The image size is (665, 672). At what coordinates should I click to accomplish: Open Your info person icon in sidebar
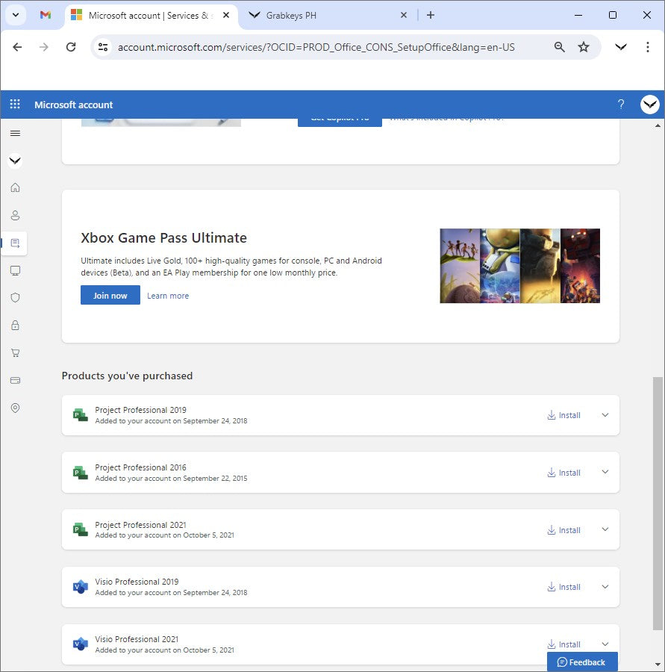[15, 215]
